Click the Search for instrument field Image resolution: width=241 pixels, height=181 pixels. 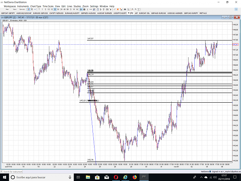pos(12,172)
